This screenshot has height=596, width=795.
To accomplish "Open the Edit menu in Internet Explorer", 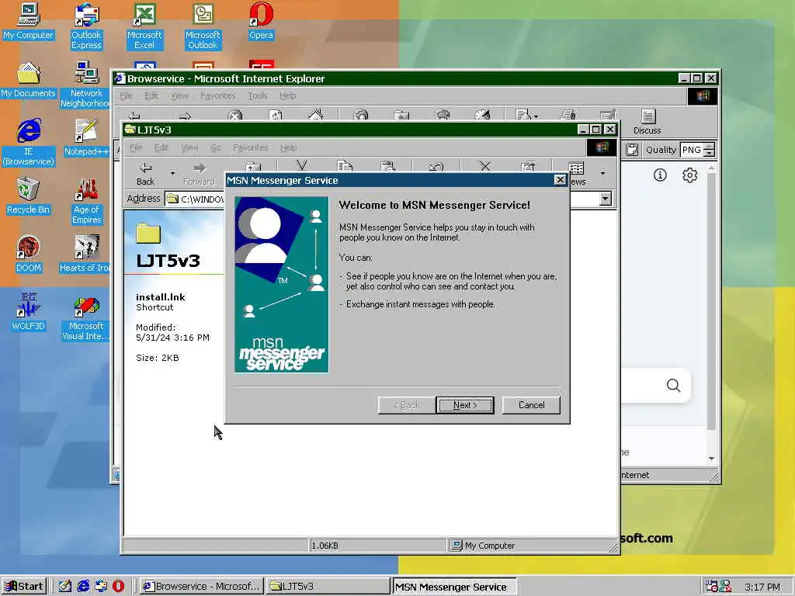I will (151, 95).
